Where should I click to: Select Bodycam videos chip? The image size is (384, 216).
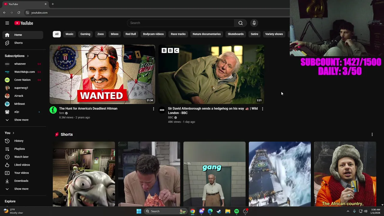tap(153, 34)
